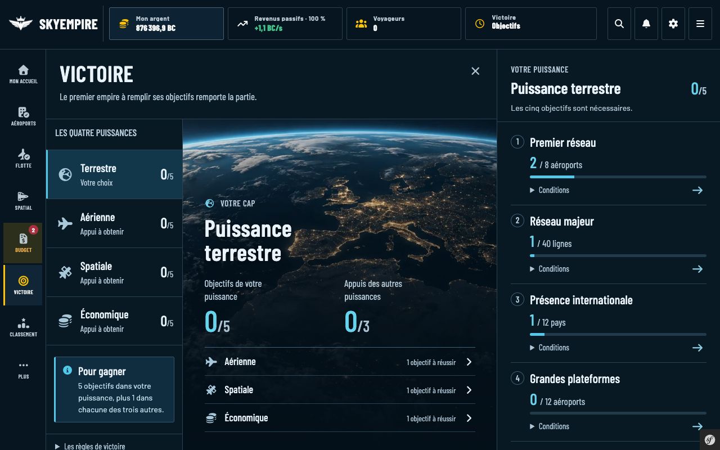
Task: Open the hamburger menu
Action: [x=700, y=24]
